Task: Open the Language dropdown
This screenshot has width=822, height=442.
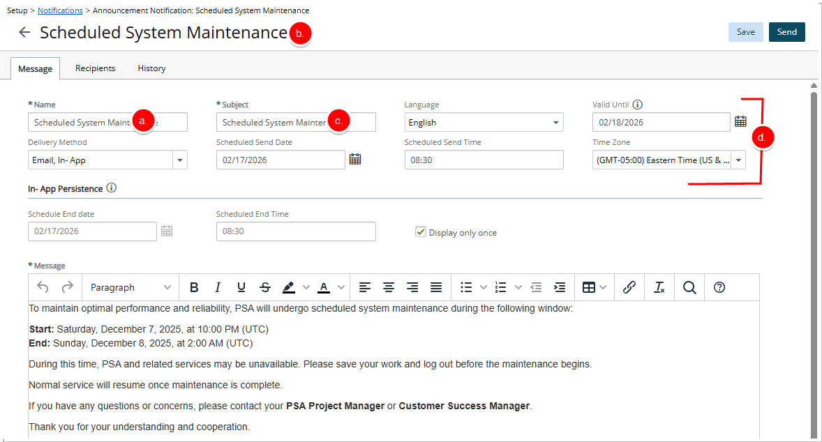Action: pyautogui.click(x=484, y=122)
